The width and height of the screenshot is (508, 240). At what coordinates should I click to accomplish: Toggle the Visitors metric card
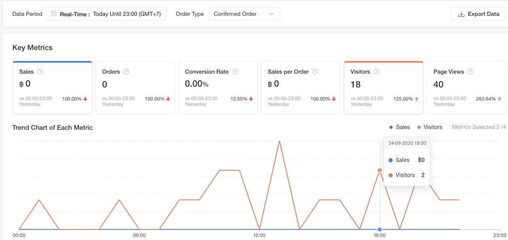383,88
